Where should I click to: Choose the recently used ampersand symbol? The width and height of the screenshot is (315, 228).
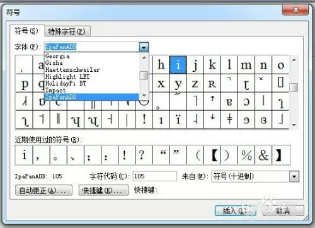[x=263, y=156]
